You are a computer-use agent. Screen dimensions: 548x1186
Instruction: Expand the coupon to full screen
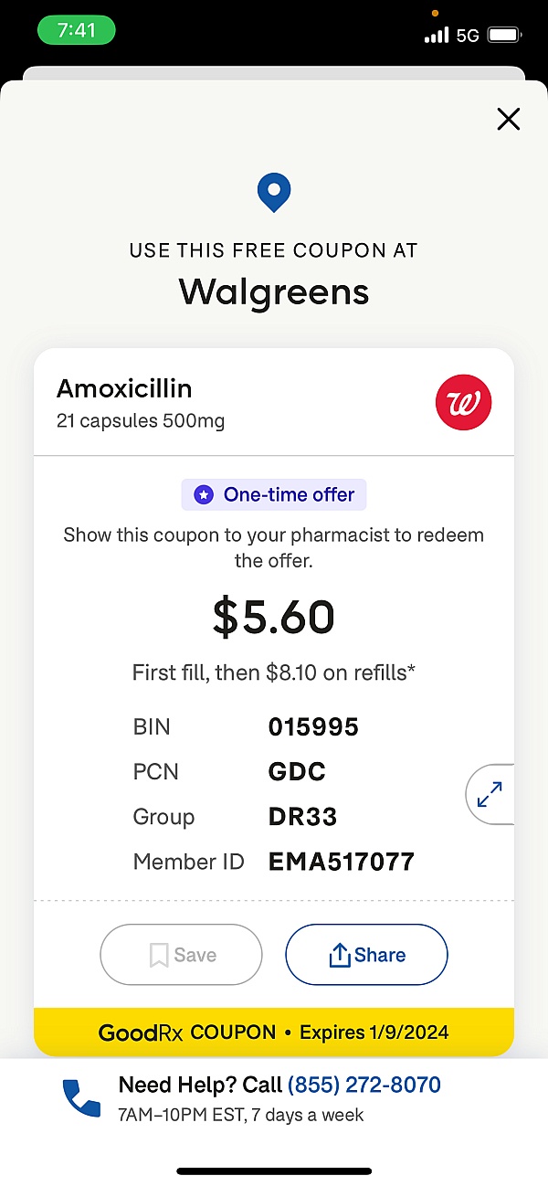490,793
